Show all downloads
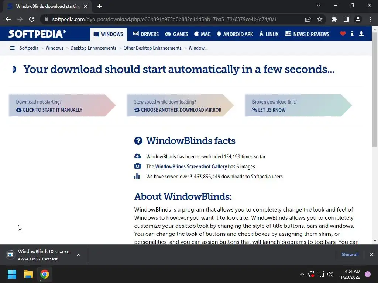The width and height of the screenshot is (378, 283). pyautogui.click(x=350, y=255)
